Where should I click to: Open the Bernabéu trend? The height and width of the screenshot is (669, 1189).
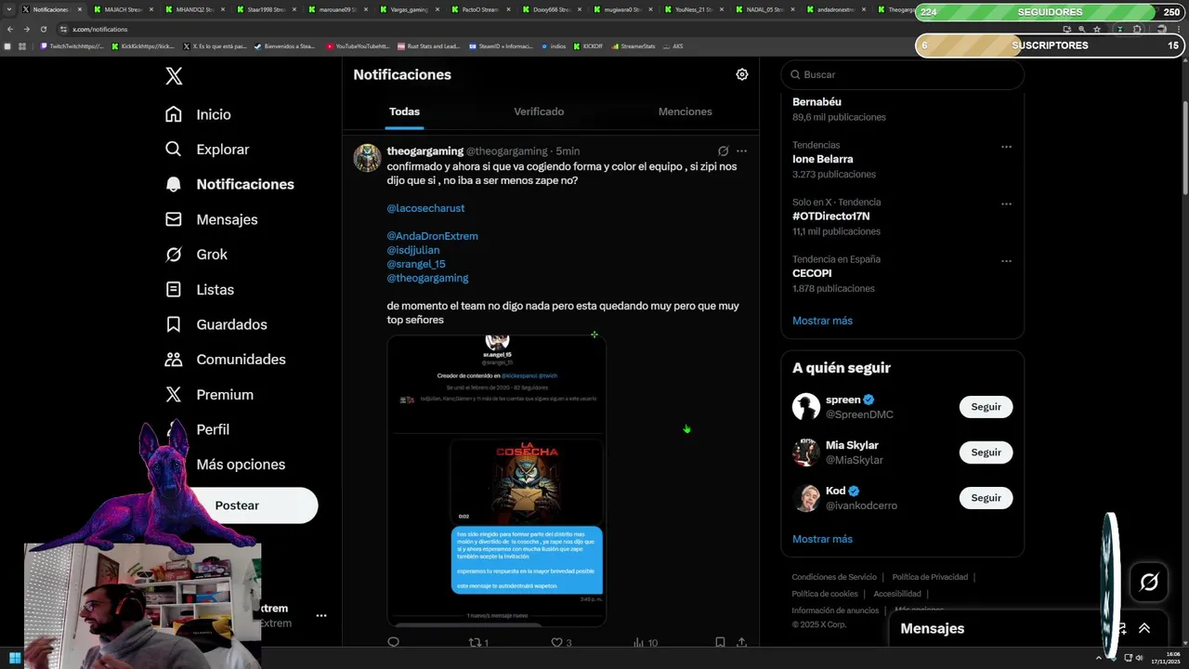tap(817, 102)
